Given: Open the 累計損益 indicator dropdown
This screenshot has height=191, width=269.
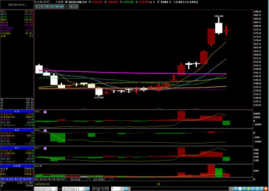Looking at the screenshot, I should [x=89, y=179].
